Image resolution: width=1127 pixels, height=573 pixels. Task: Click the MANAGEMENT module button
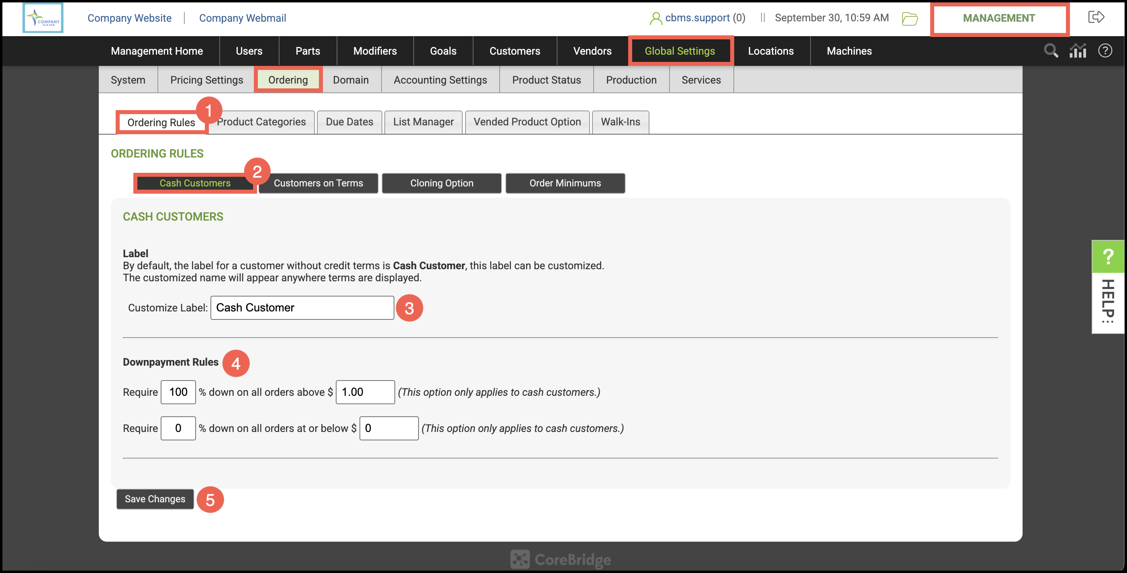point(999,18)
